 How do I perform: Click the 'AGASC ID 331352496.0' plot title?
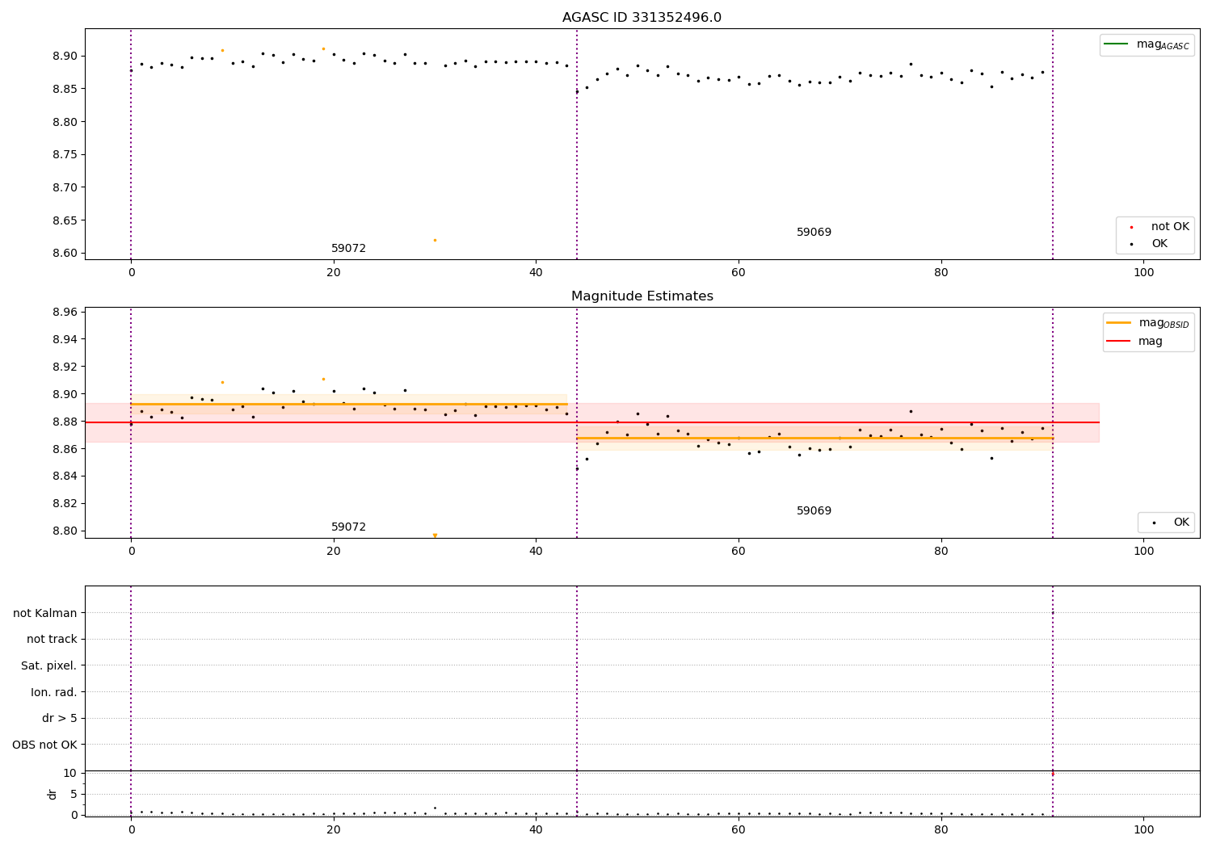click(x=642, y=18)
